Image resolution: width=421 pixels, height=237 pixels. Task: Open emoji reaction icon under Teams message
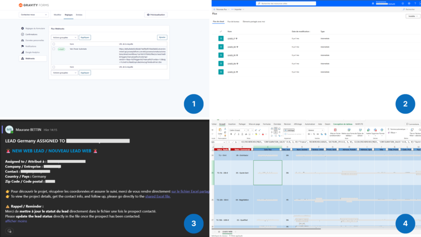click(x=9, y=231)
